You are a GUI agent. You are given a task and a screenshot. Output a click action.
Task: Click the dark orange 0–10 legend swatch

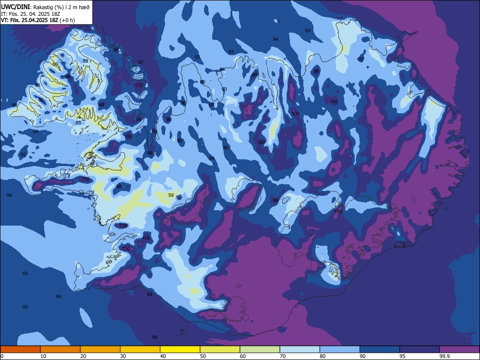(20, 349)
